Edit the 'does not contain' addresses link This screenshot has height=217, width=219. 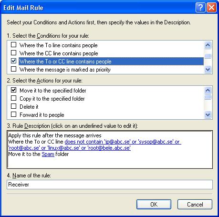point(95,145)
